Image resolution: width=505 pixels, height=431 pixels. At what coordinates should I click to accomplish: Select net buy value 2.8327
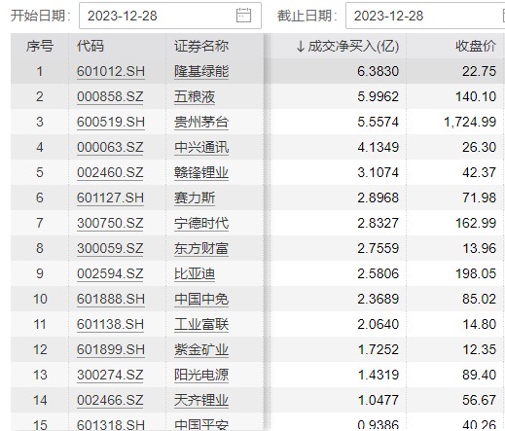coord(379,223)
